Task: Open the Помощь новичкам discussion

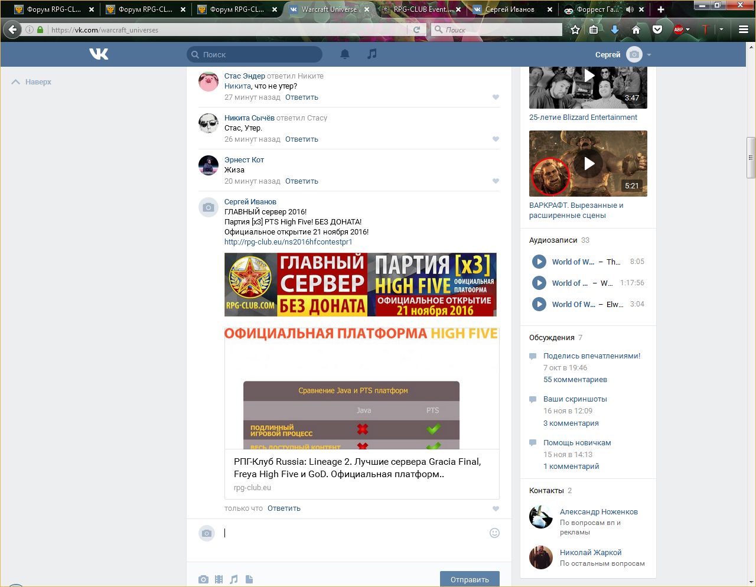Action: click(577, 443)
